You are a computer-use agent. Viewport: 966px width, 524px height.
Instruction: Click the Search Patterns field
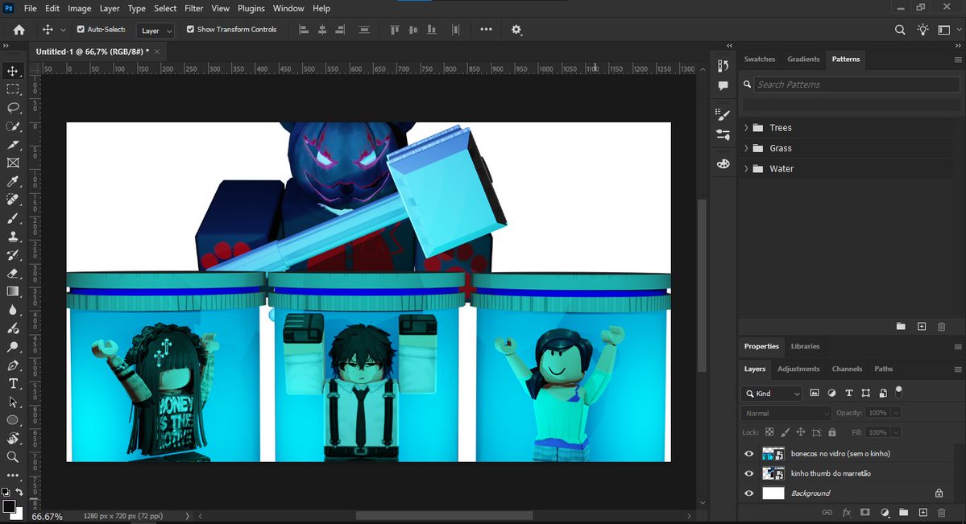click(x=856, y=85)
